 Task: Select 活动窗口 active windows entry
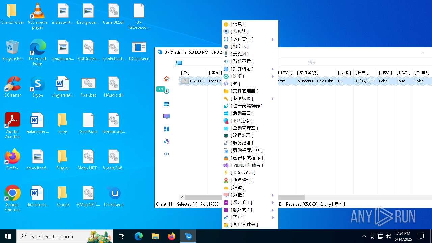(x=250, y=113)
